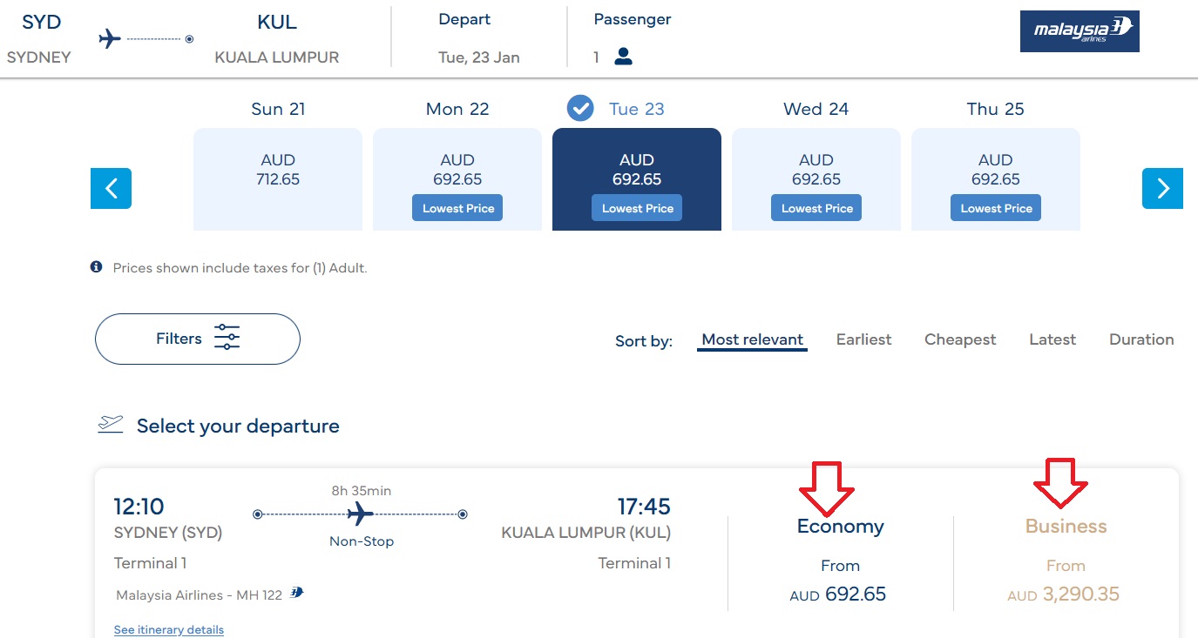Select the Sun 21 date card

278,179
